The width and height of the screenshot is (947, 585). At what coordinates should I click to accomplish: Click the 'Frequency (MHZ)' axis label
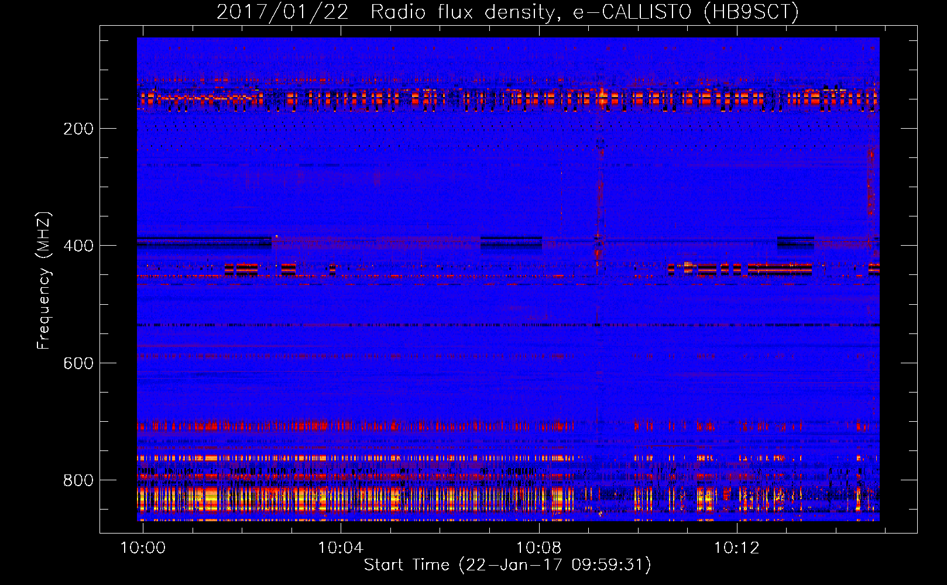[44, 281]
